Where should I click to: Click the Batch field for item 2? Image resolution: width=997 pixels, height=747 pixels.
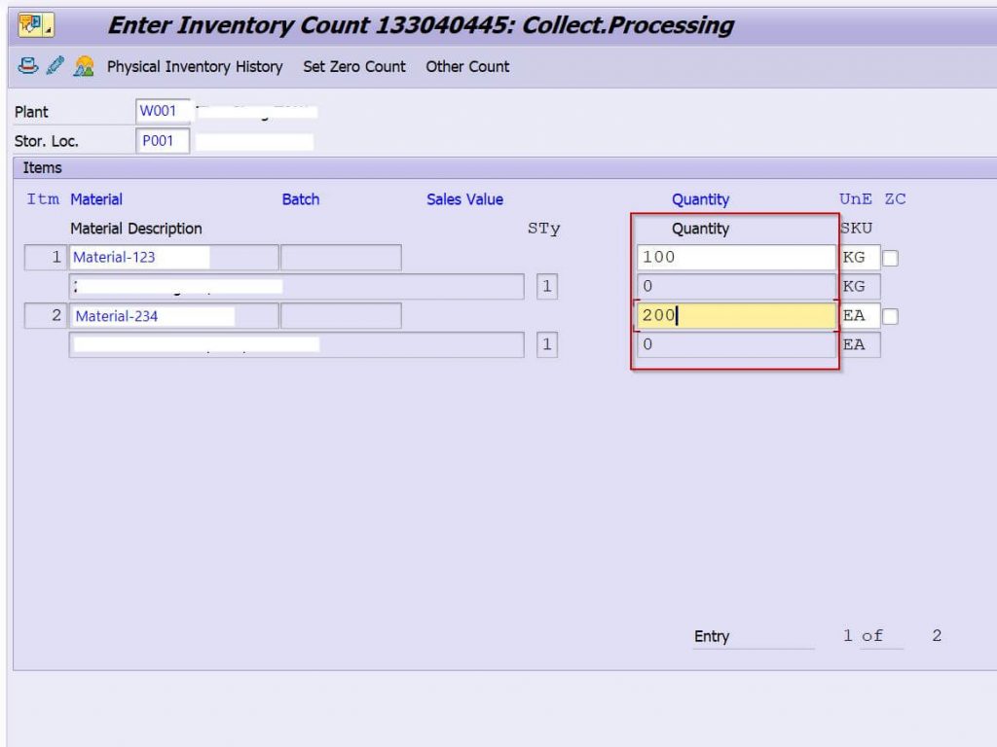click(x=341, y=316)
